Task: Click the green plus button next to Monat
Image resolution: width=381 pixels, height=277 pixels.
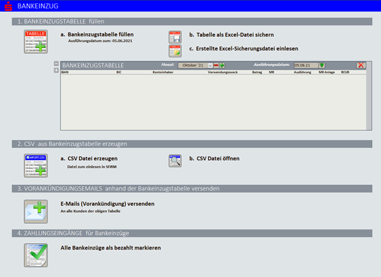Action: tap(222, 65)
